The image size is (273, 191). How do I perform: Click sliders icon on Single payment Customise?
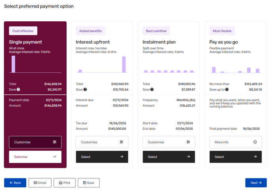tap(55, 142)
